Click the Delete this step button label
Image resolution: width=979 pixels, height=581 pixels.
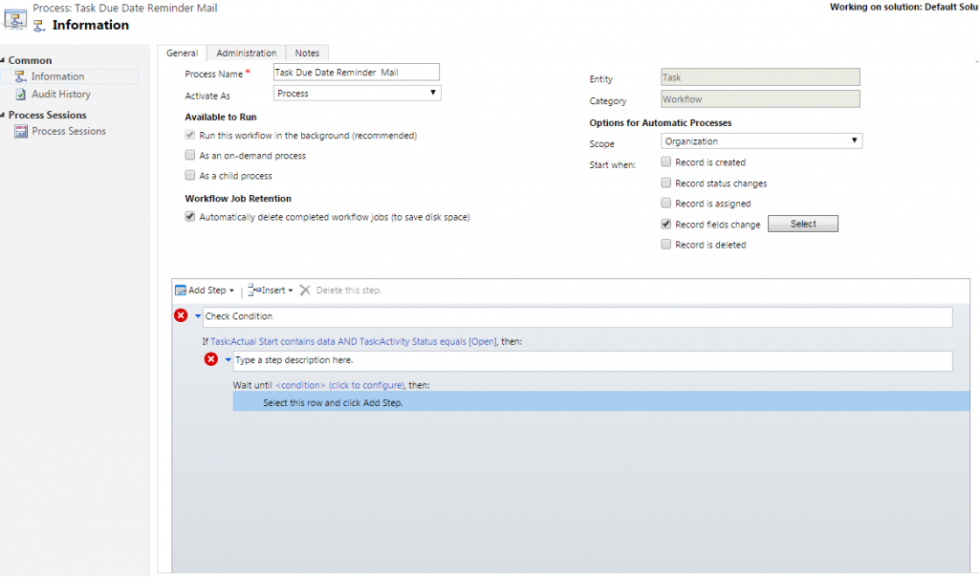[x=348, y=290]
